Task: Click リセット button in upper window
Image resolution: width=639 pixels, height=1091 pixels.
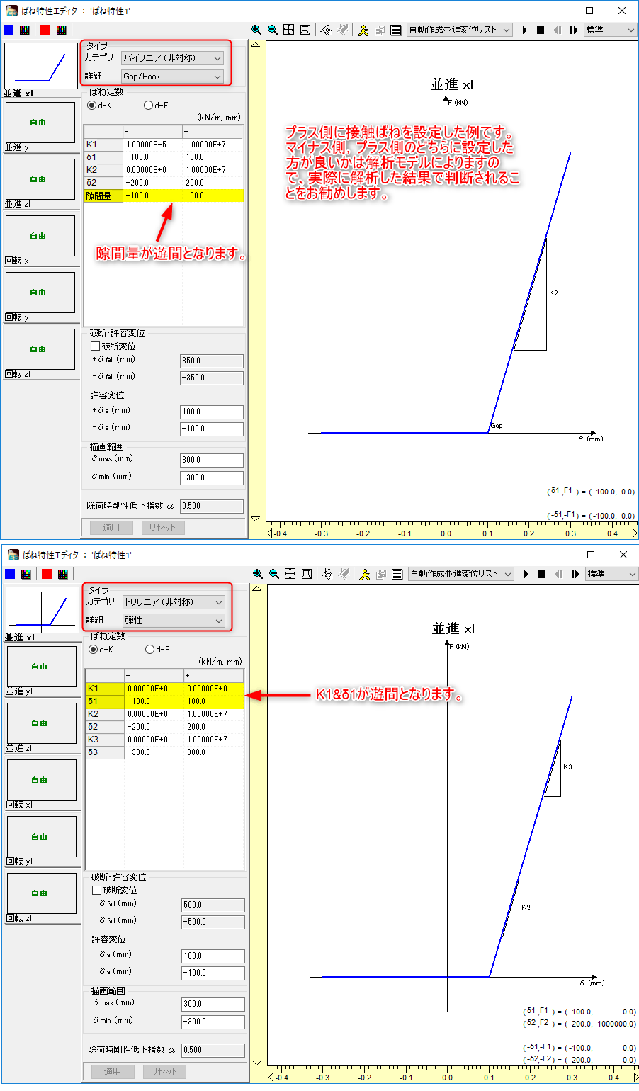Action: click(x=162, y=528)
